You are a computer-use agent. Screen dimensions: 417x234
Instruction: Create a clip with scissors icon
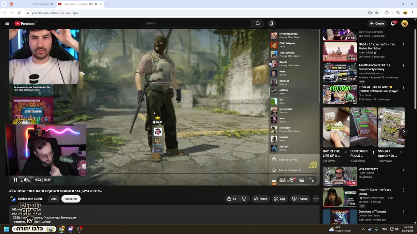[280, 199]
